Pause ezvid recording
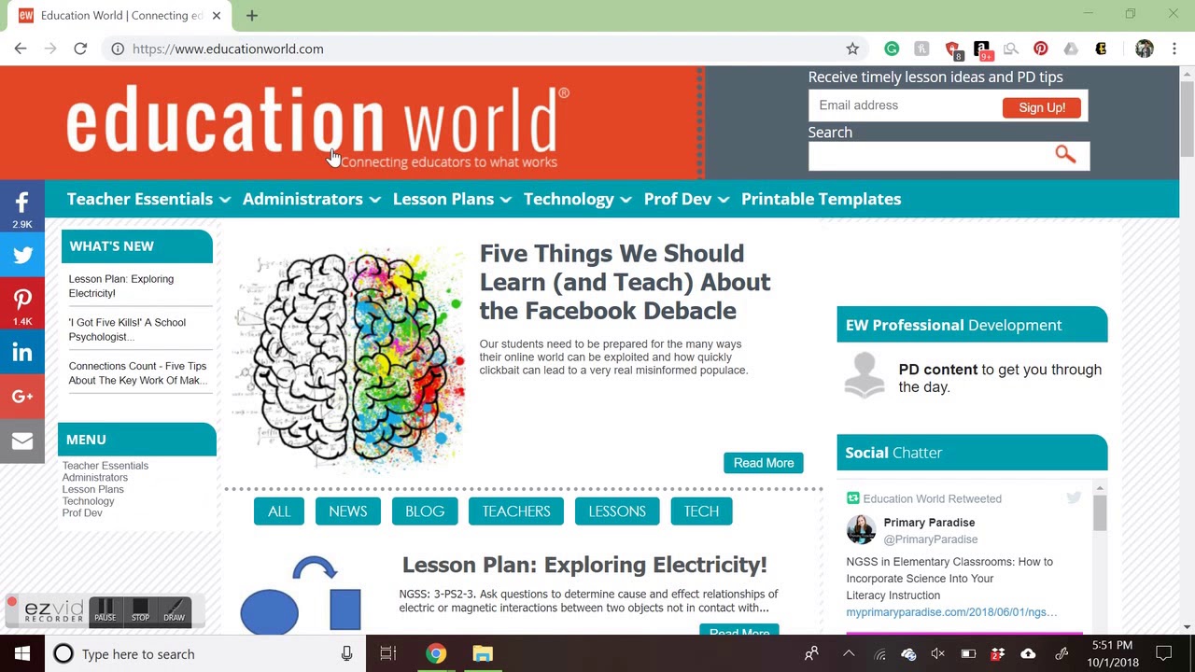 pos(105,610)
